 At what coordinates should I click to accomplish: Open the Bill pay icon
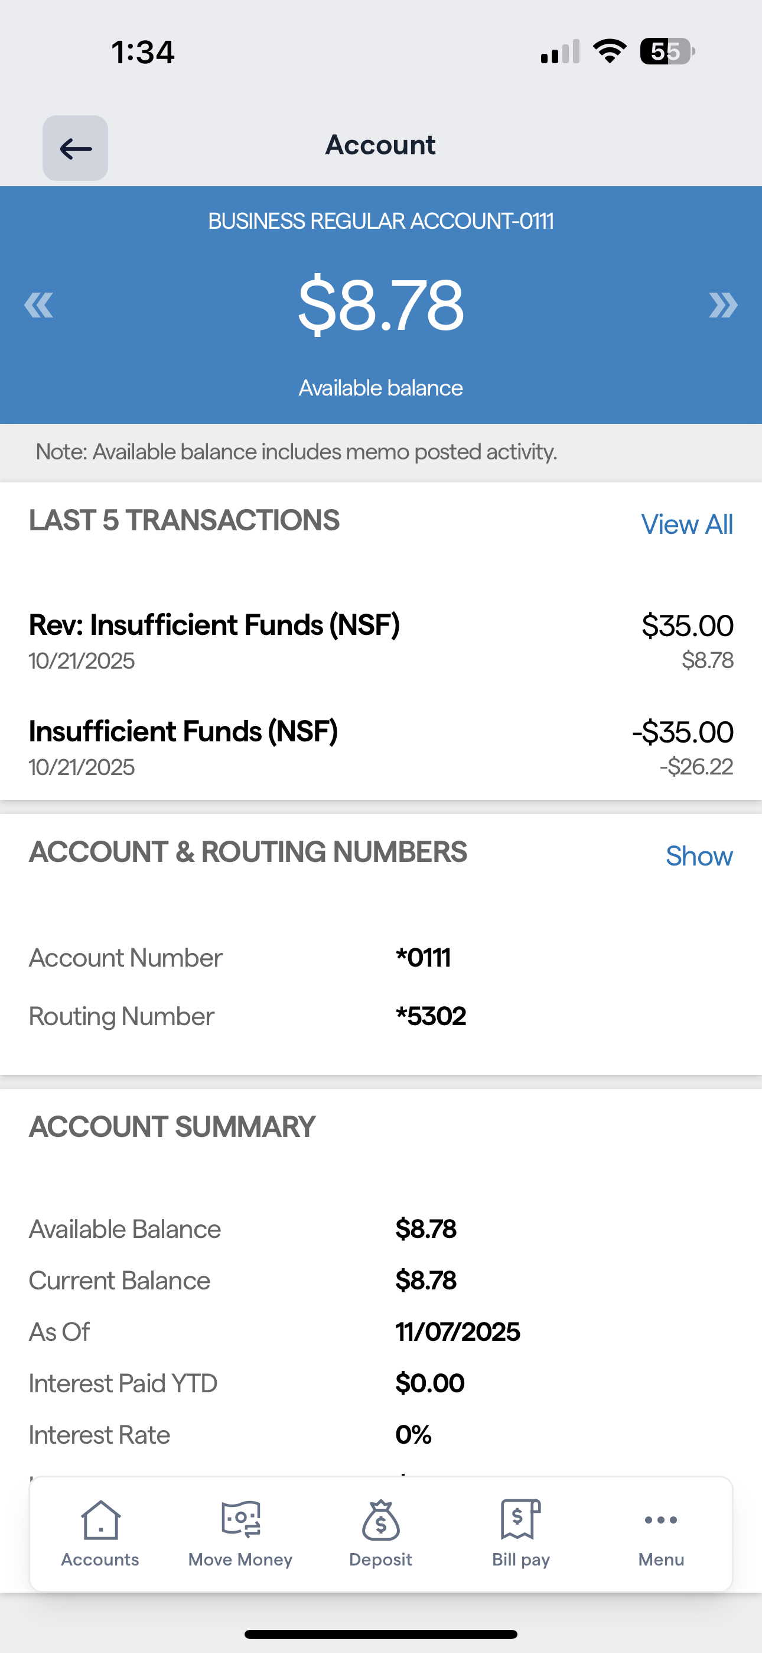(521, 1519)
